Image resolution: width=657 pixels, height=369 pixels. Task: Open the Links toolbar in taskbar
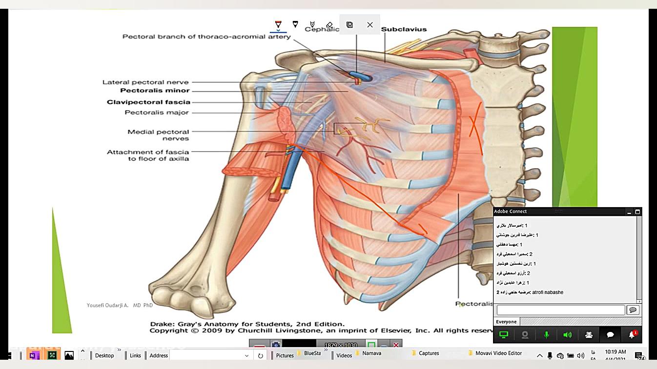click(x=135, y=356)
